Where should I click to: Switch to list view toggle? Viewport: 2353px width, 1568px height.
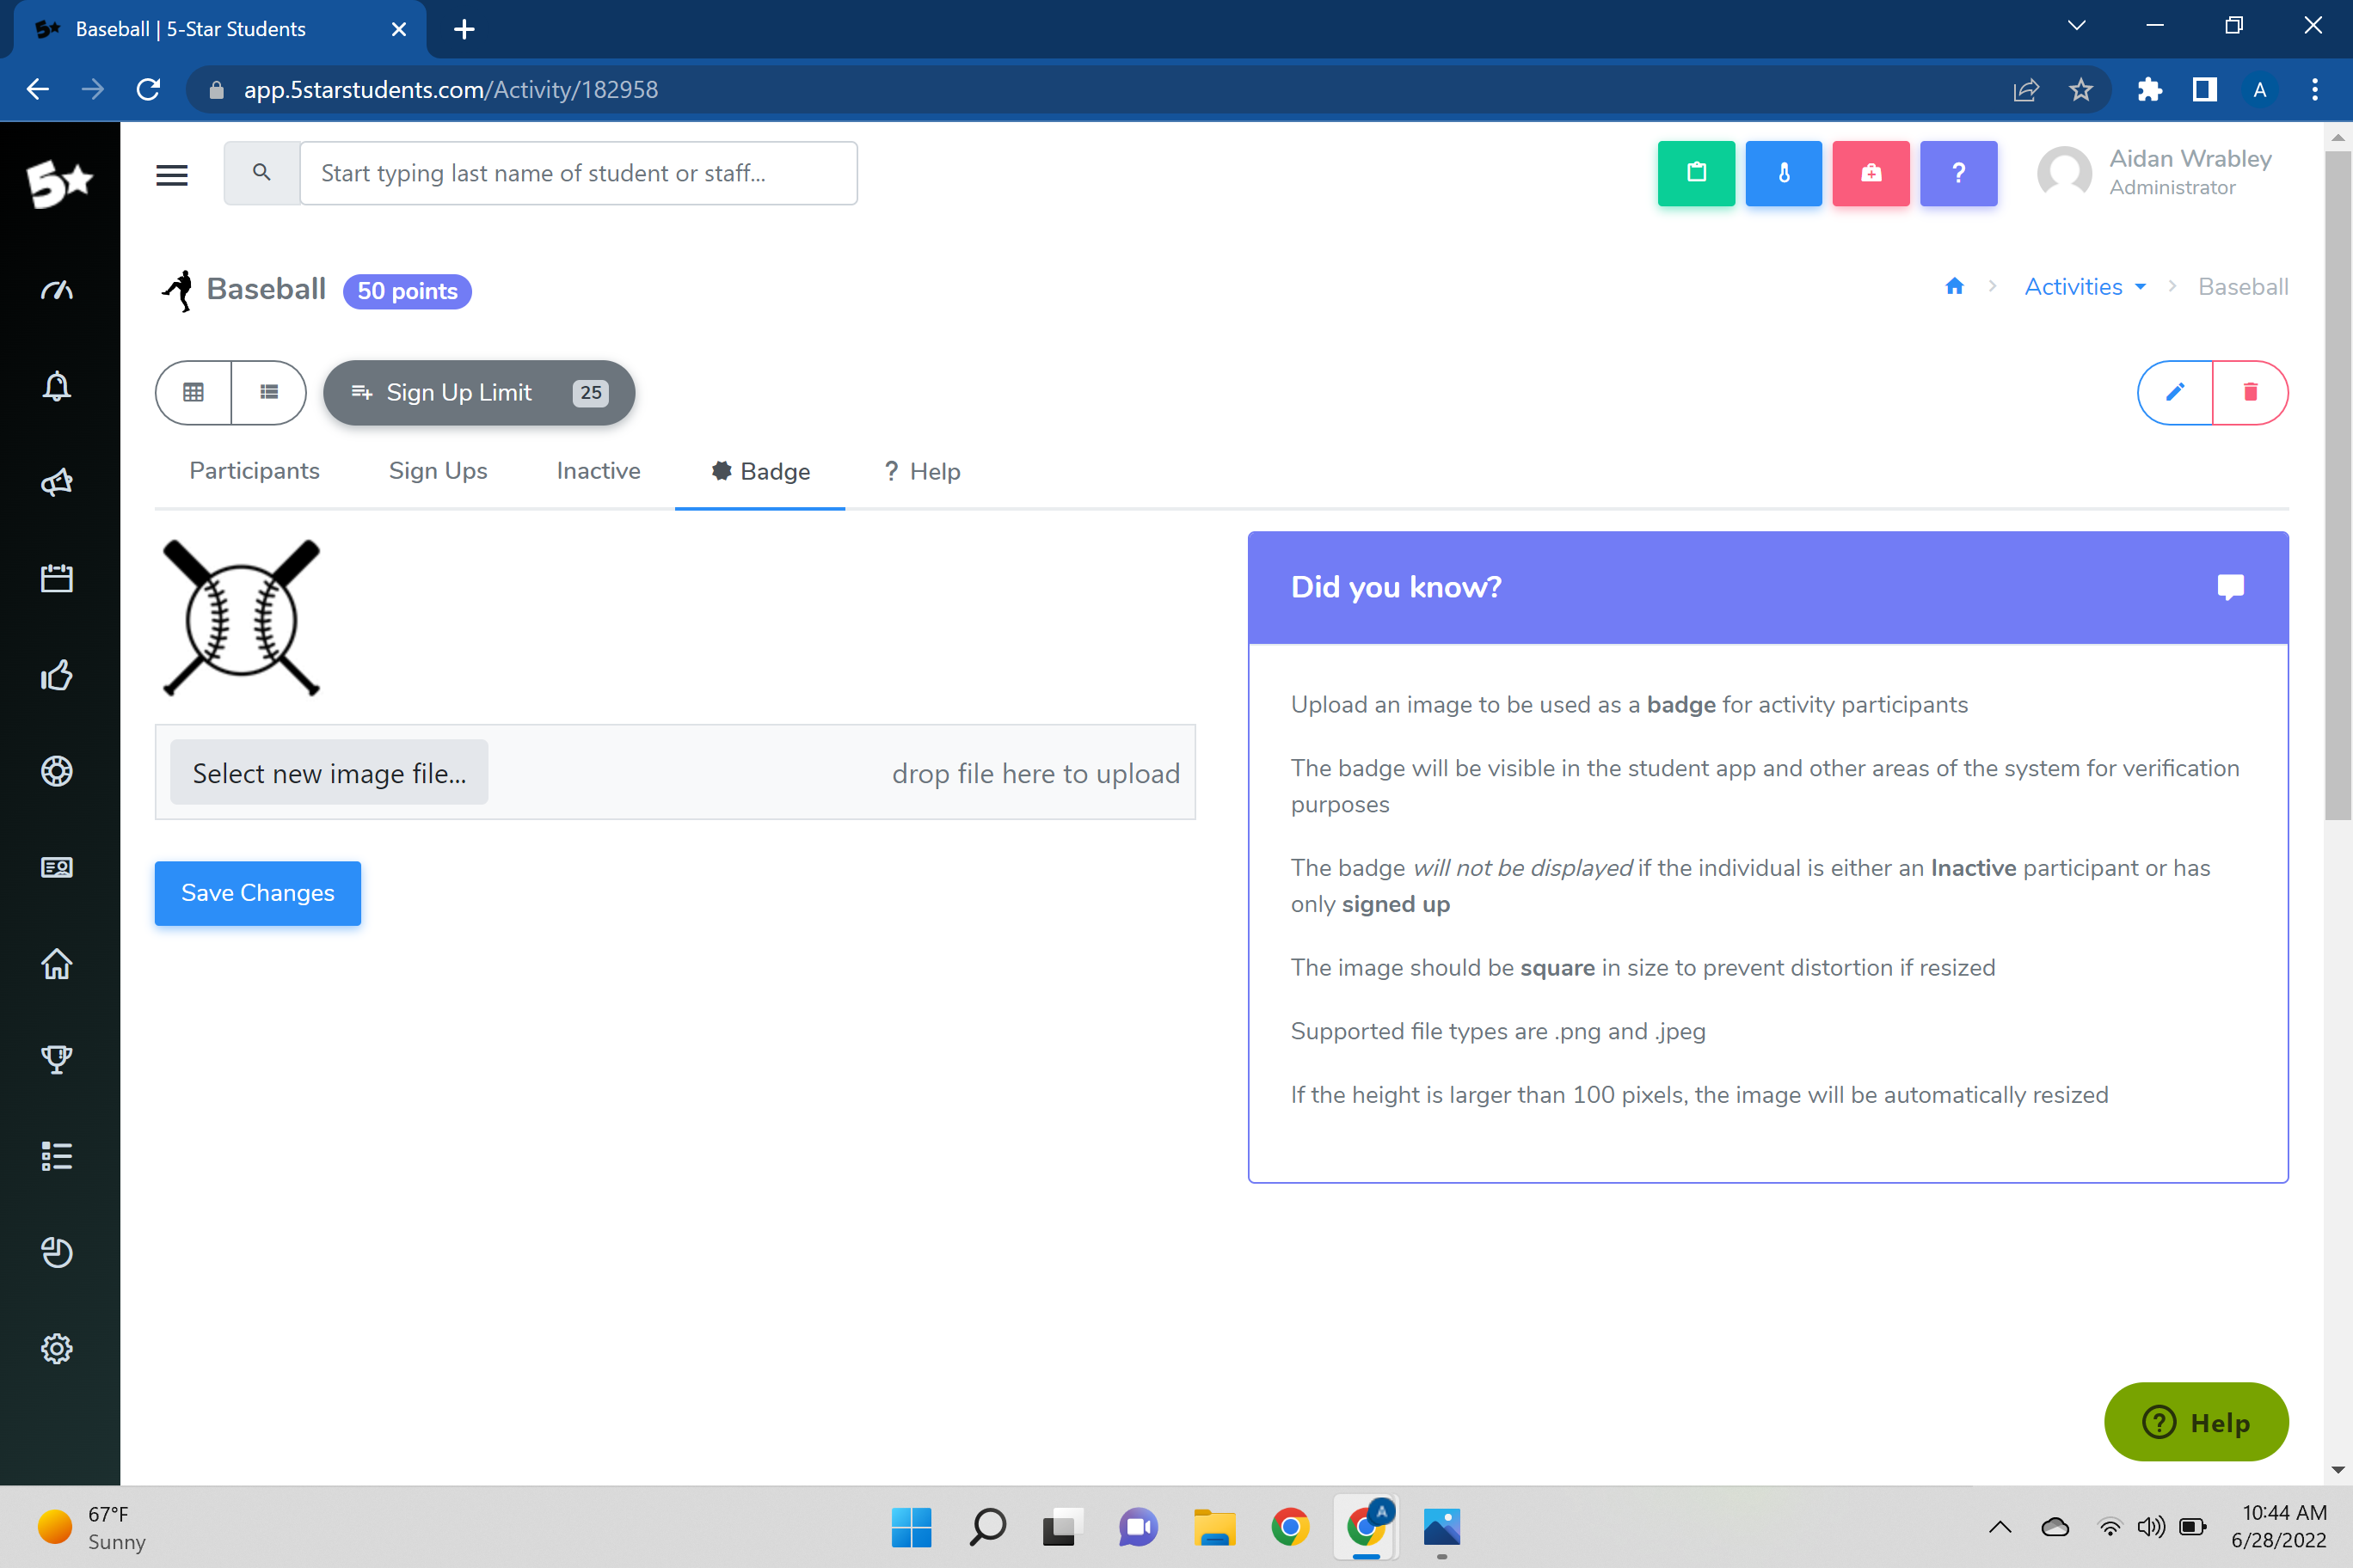click(x=268, y=392)
